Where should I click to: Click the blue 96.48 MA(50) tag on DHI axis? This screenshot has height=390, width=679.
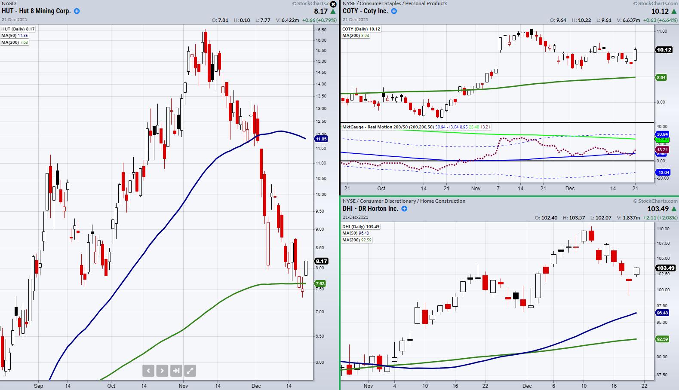tap(663, 313)
